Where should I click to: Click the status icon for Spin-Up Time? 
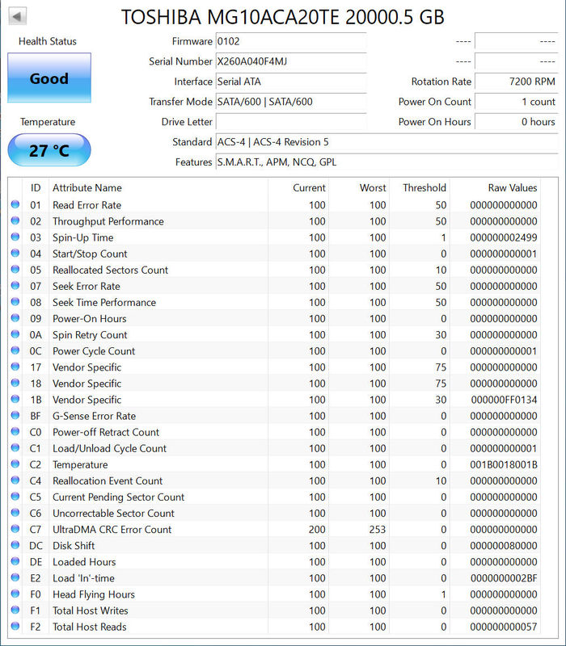(15, 237)
